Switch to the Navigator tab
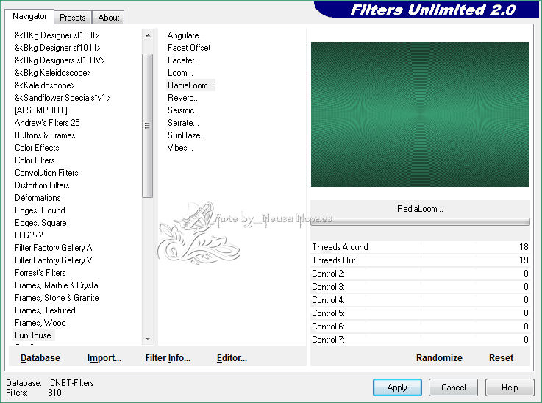Image resolution: width=542 pixels, height=403 pixels. (29, 16)
